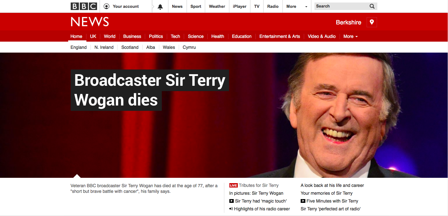Open Radio in the top bar
Screen dimensions: 448x216
pyautogui.click(x=273, y=6)
